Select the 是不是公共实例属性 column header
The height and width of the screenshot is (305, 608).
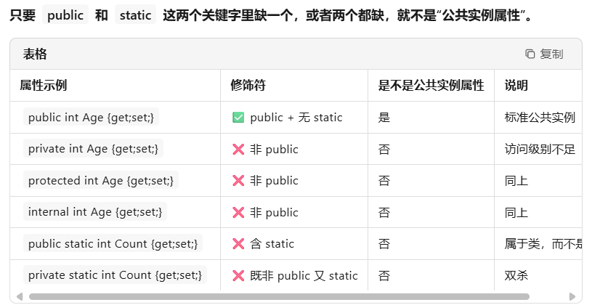click(x=431, y=85)
